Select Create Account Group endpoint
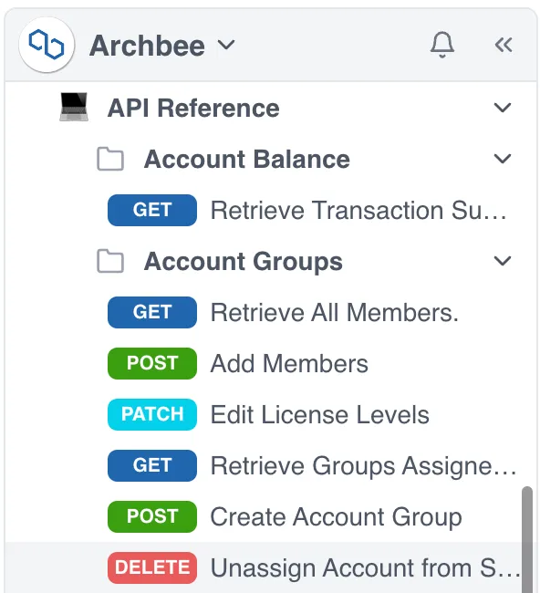 (x=337, y=516)
